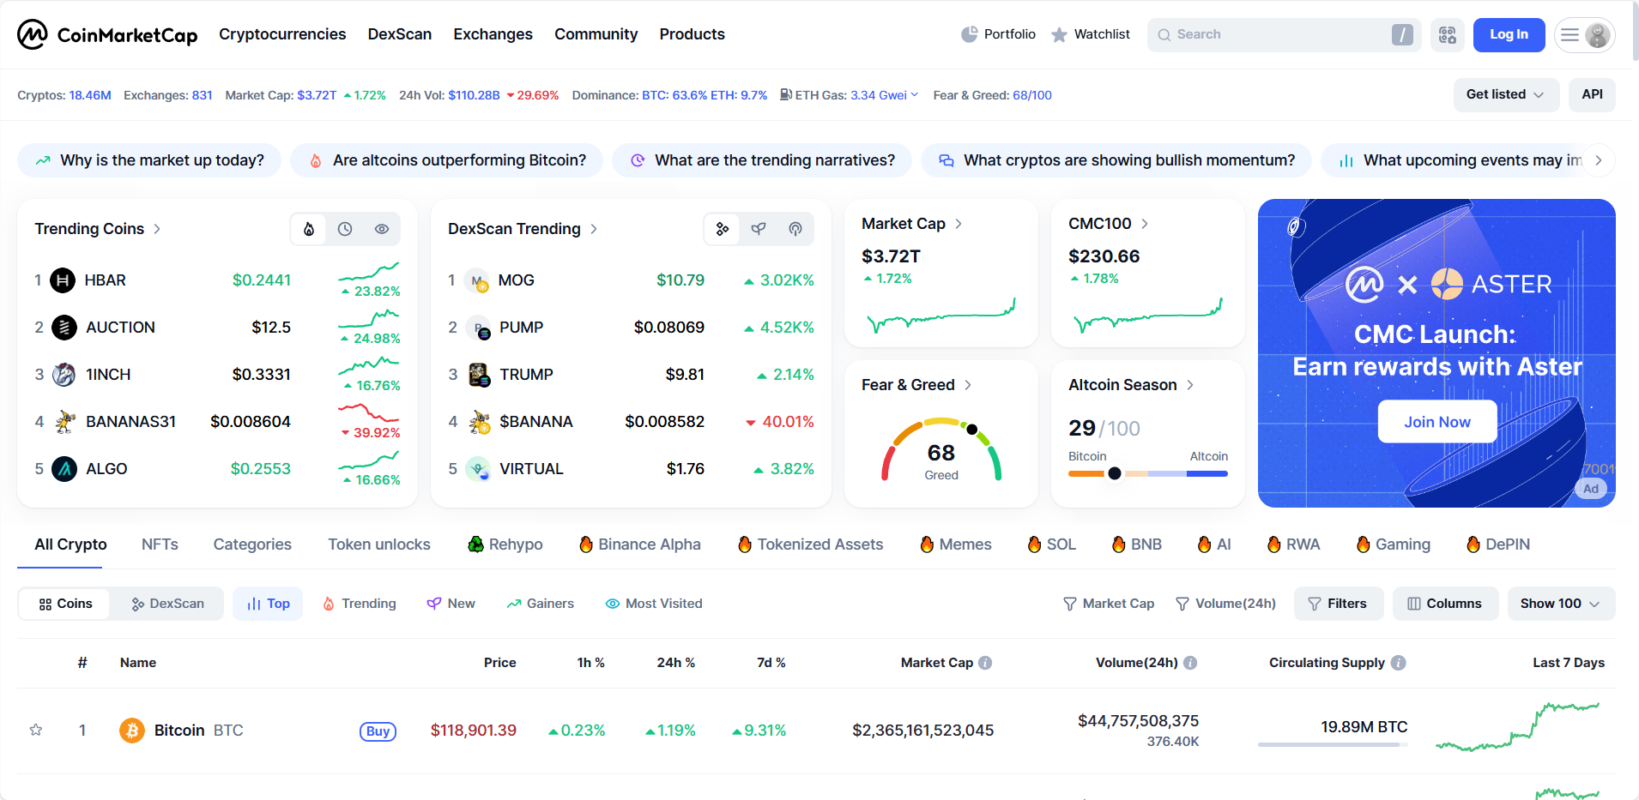Viewport: 1639px width, 800px height.
Task: Open Circulating Supply info icon
Action: coord(1399,663)
